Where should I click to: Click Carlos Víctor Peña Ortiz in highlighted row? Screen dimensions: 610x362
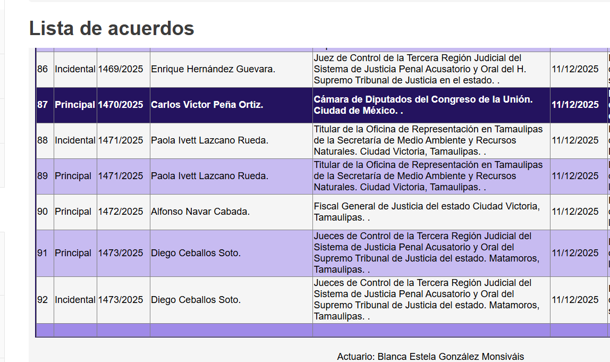[207, 105]
